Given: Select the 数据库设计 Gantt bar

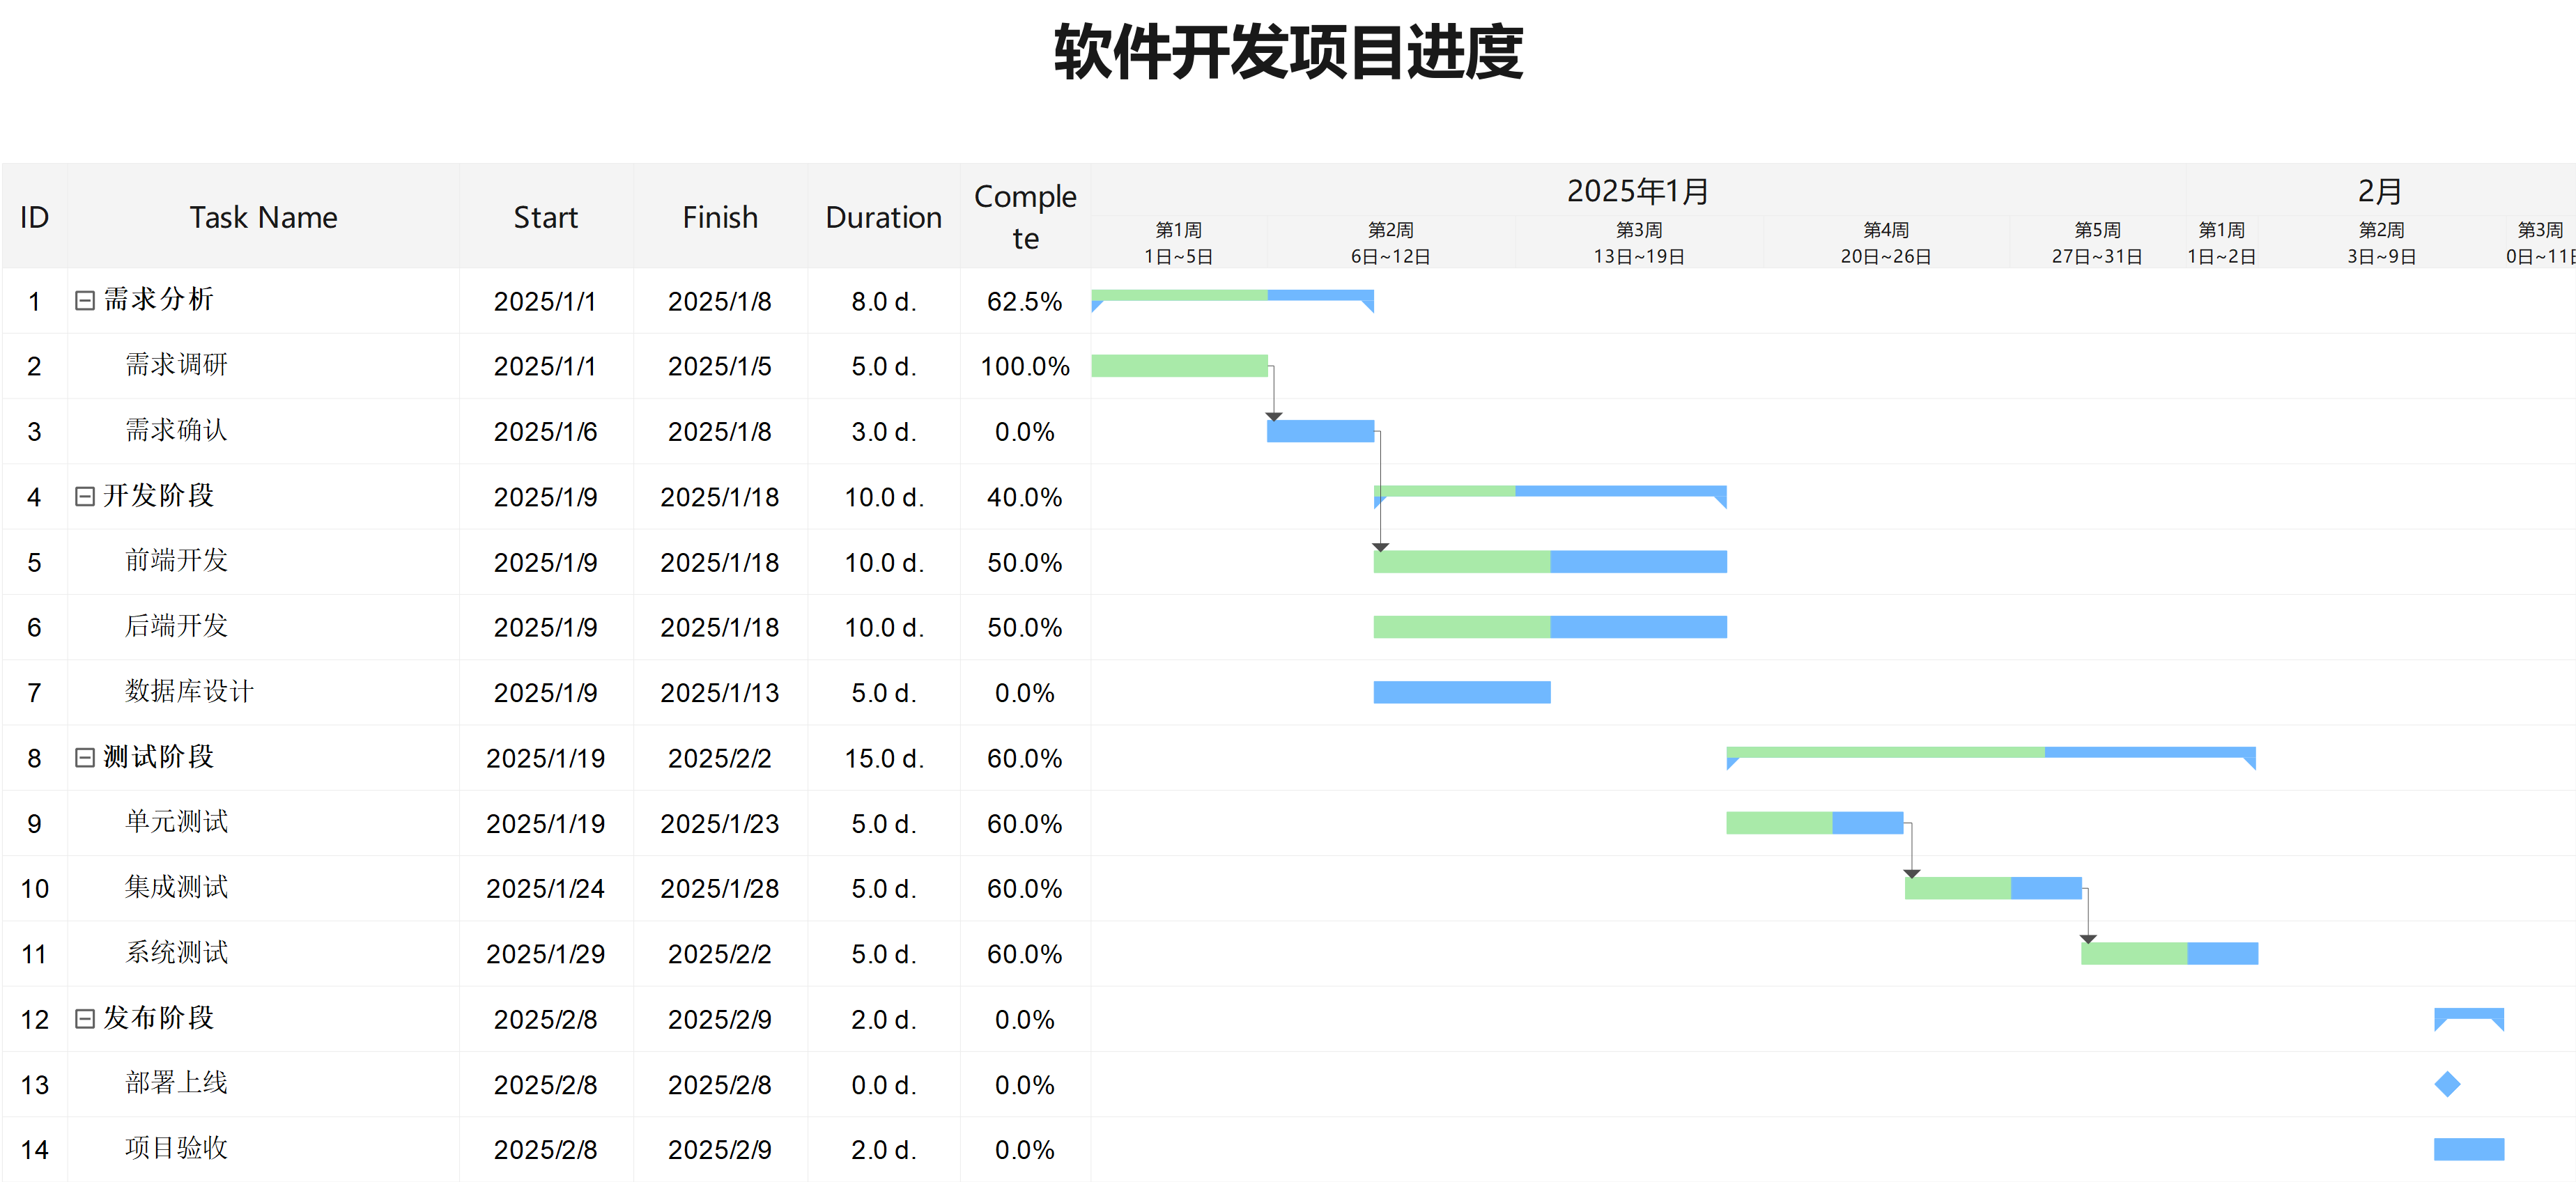Looking at the screenshot, I should pyautogui.click(x=1461, y=692).
